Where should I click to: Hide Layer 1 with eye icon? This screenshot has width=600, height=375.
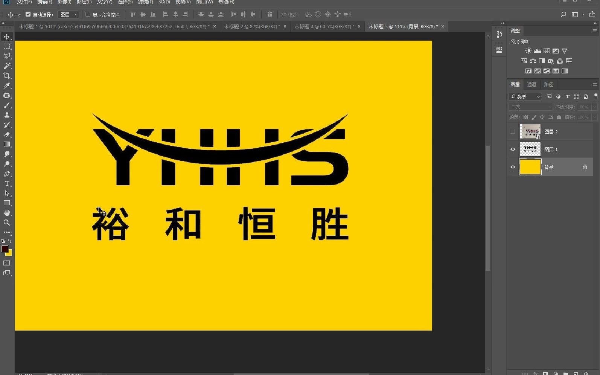513,149
